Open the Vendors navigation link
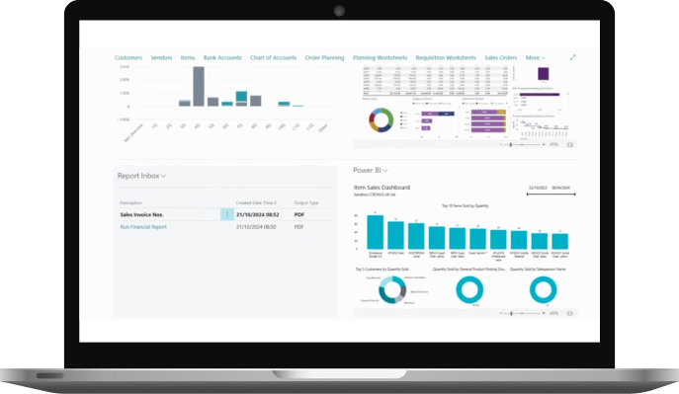The image size is (679, 394). pyautogui.click(x=161, y=57)
